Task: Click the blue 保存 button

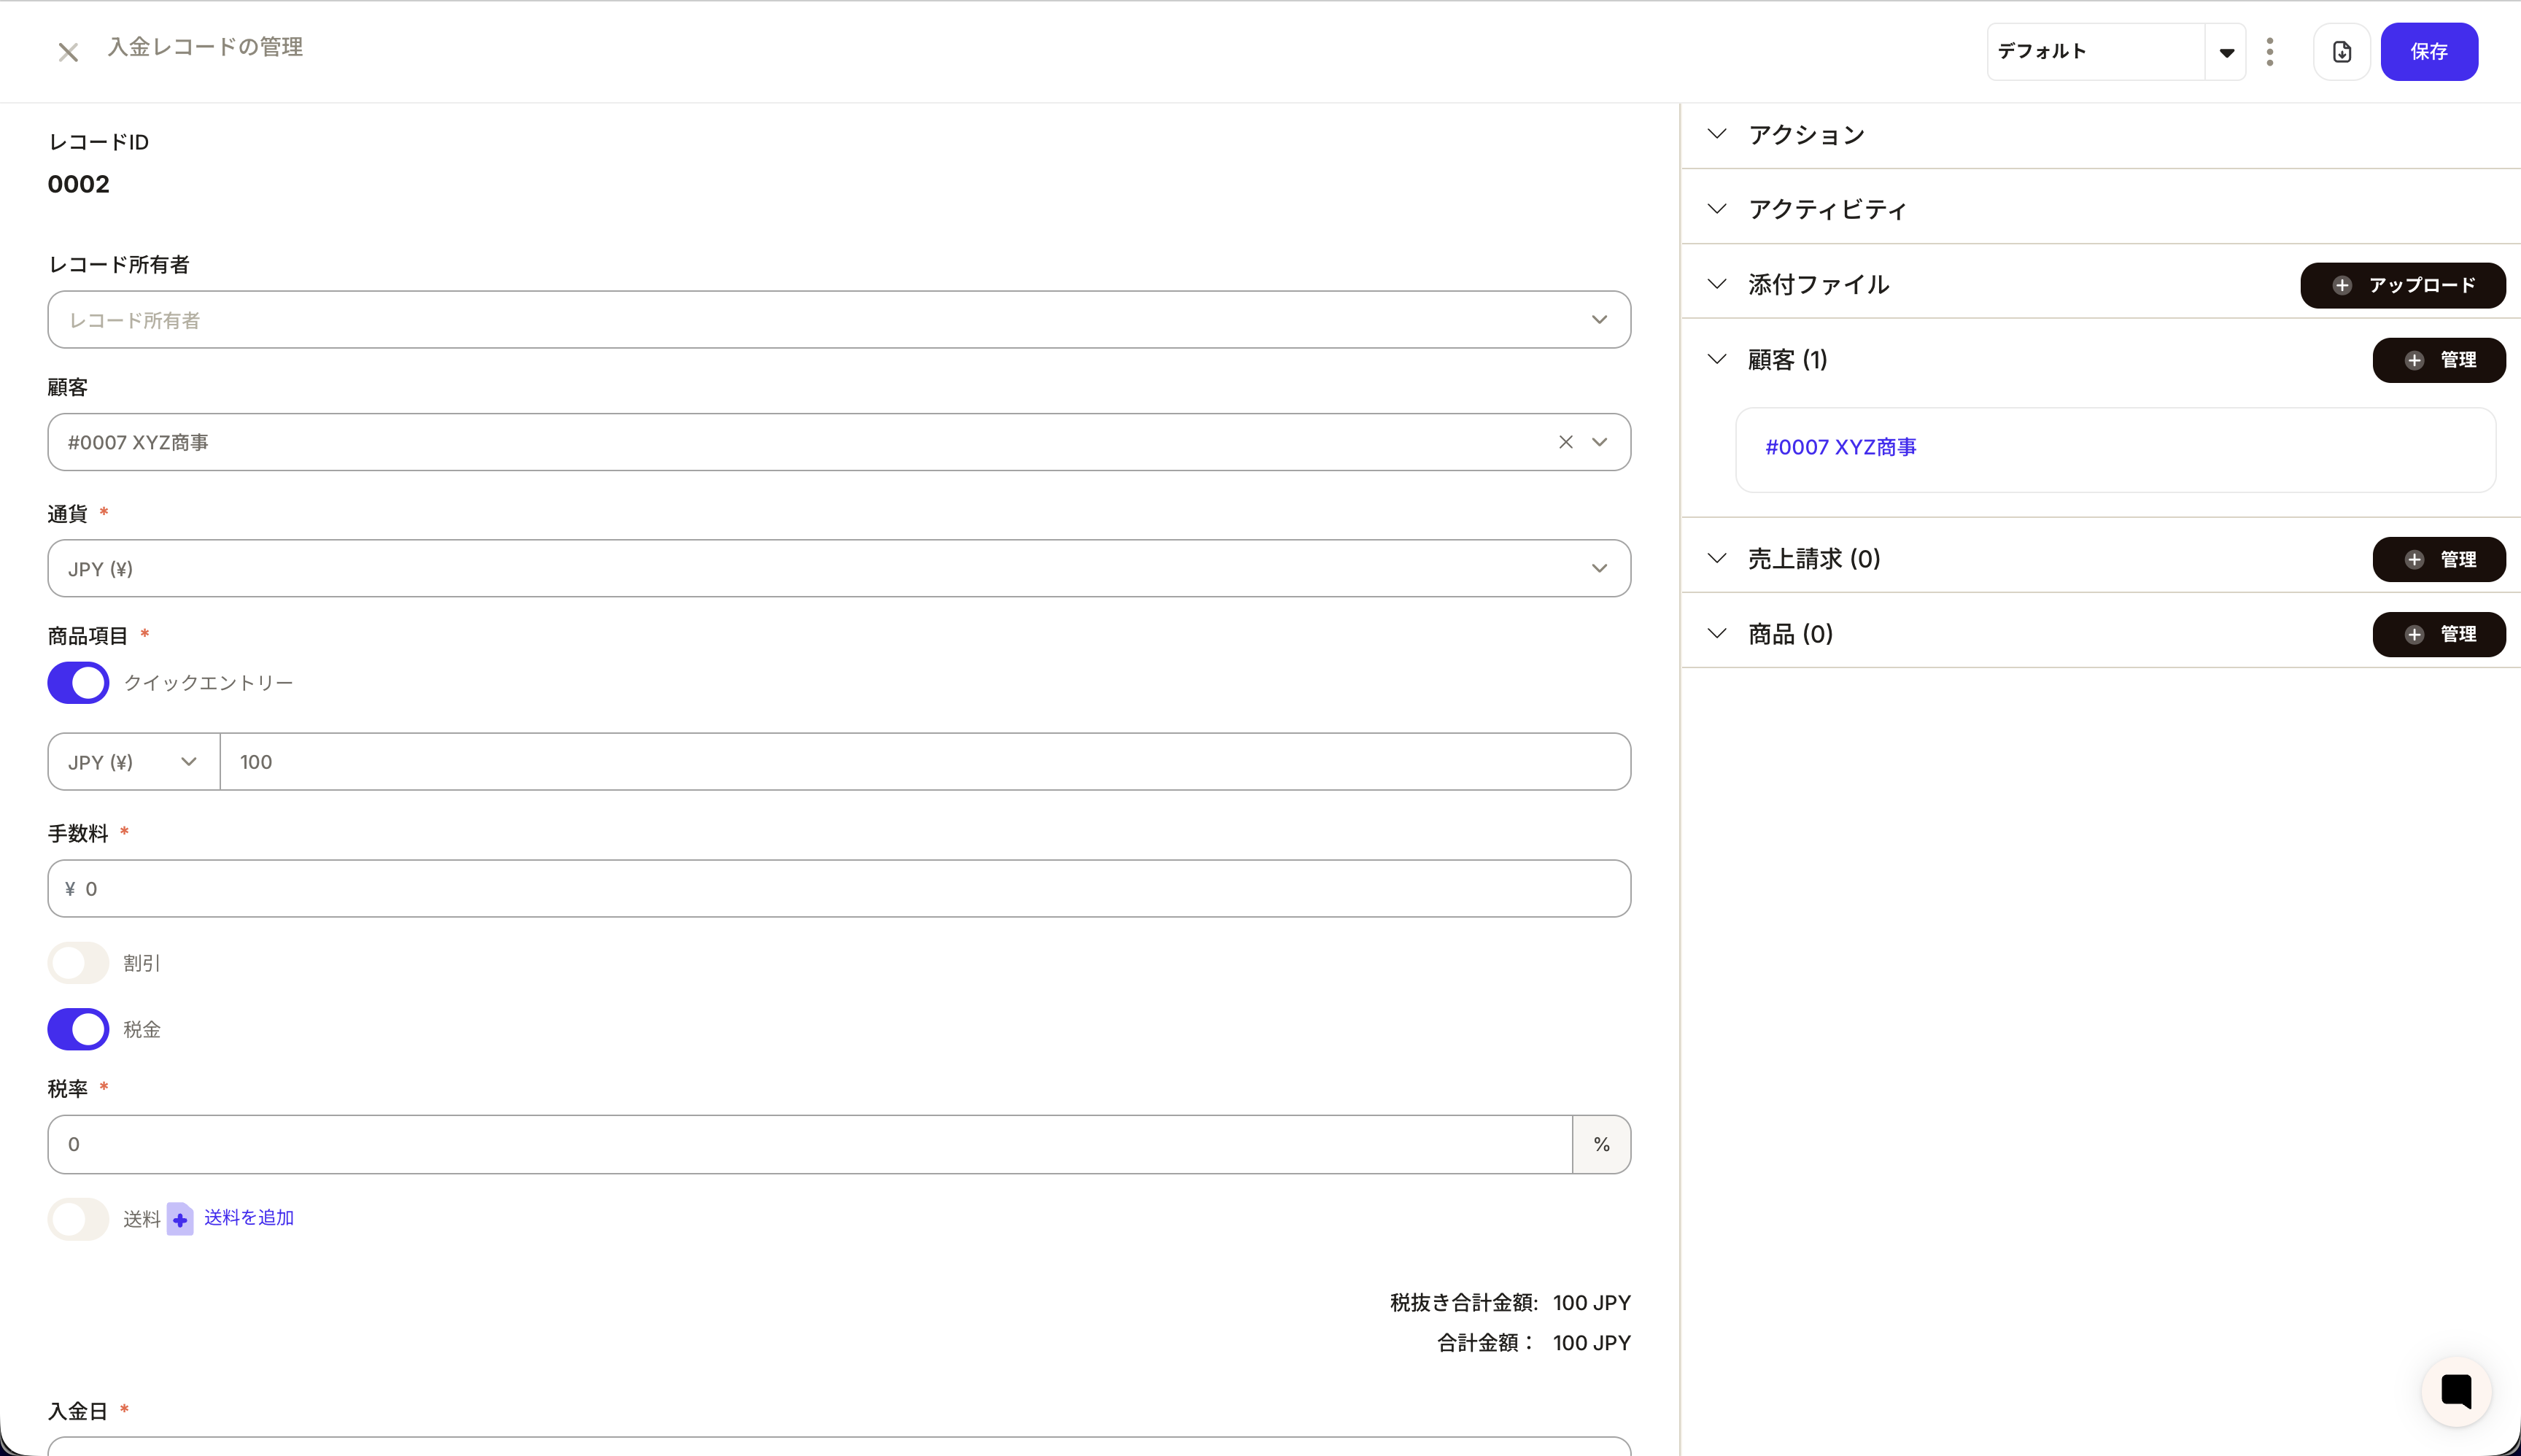Action: (2428, 52)
